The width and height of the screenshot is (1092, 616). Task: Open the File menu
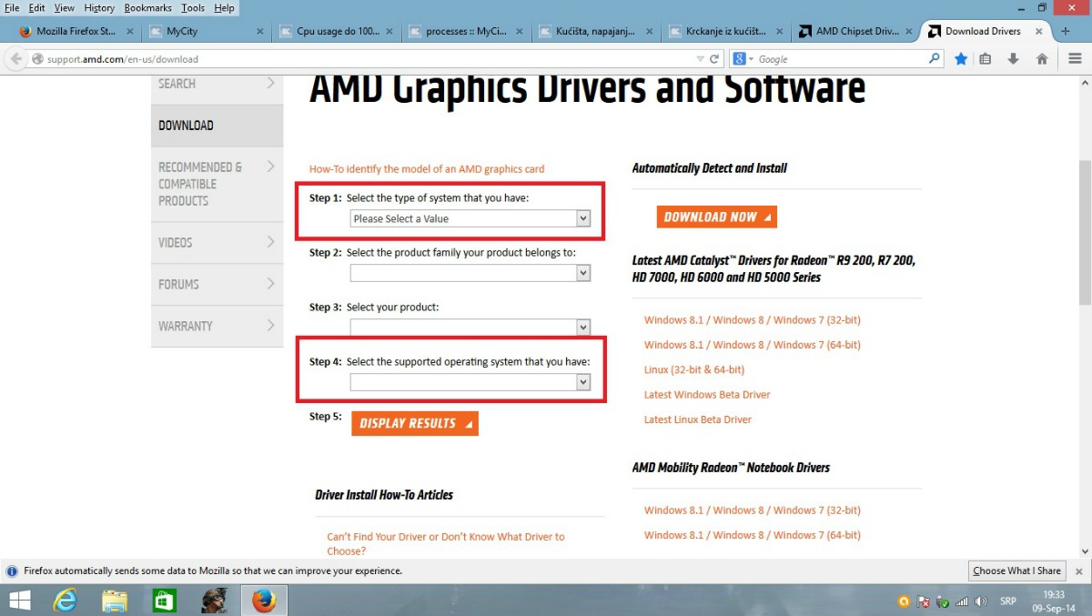pos(12,7)
